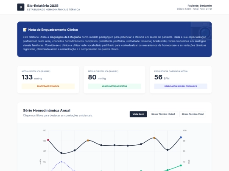
Task: Click the red first data point on chart
Action: click(x=48, y=140)
